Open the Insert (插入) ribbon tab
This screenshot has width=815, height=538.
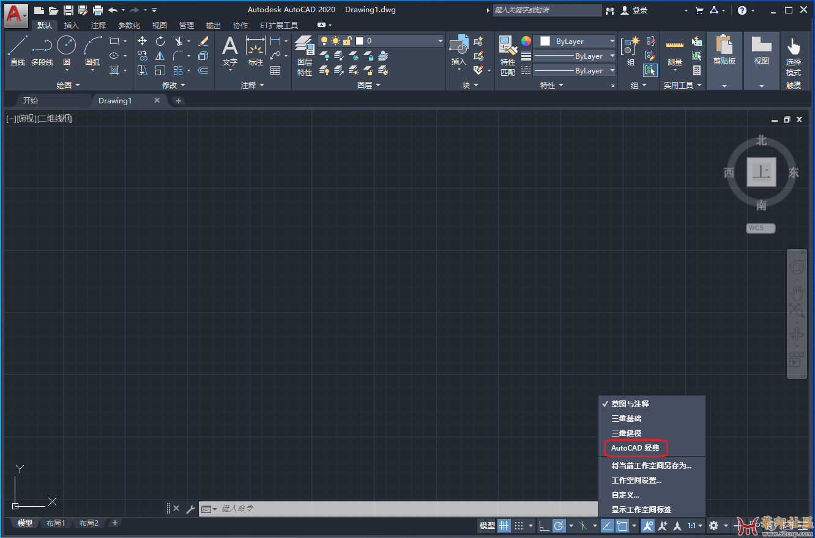72,25
